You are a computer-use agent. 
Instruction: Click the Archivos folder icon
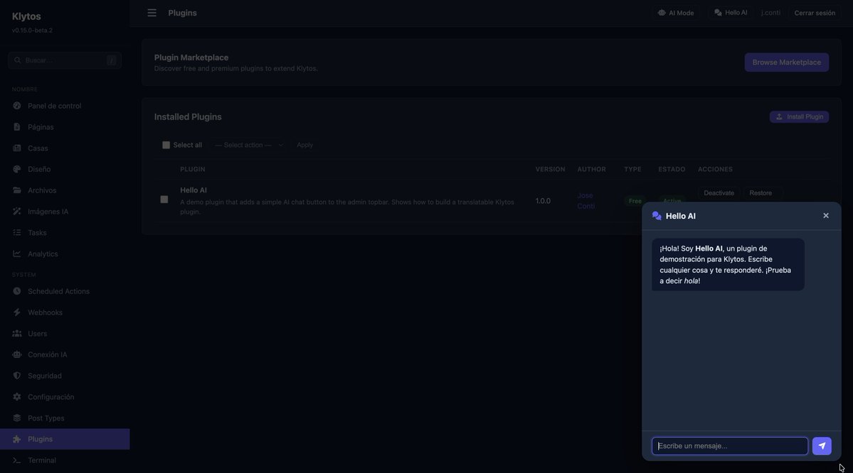[17, 190]
